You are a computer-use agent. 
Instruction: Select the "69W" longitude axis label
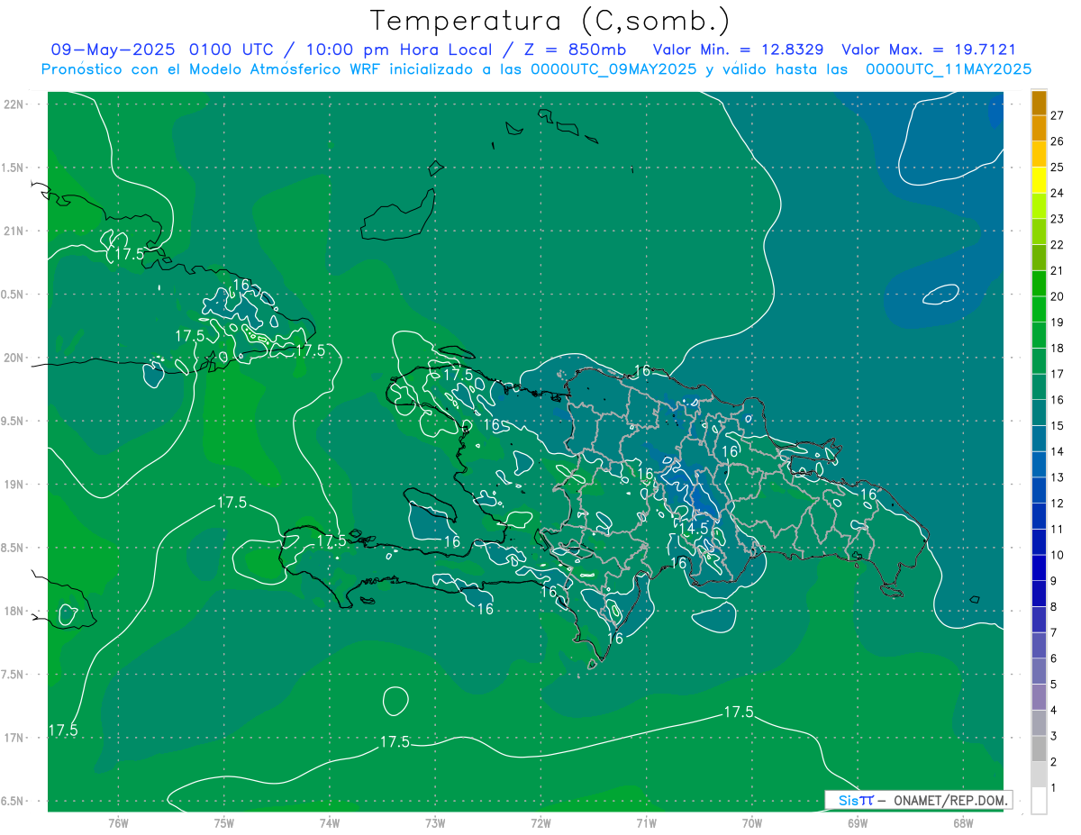point(858,822)
